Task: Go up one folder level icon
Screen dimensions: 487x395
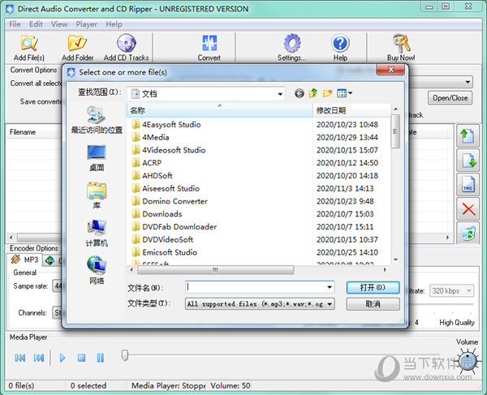Action: pos(313,93)
